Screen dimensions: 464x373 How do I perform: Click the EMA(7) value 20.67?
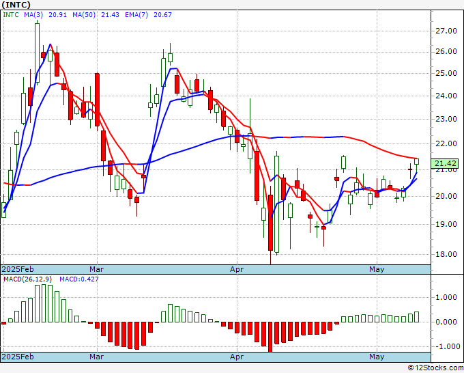click(162, 15)
